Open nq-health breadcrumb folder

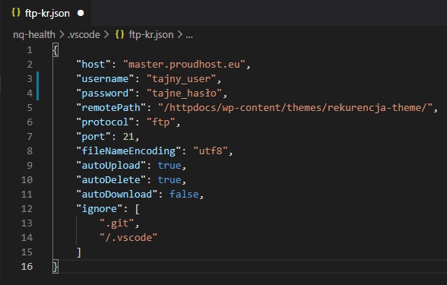point(34,35)
